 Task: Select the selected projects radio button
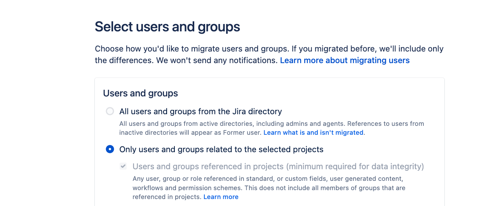click(110, 149)
